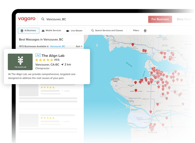Click the map pin near Dunbar
Screen dimensions: 195x143
point(136,90)
